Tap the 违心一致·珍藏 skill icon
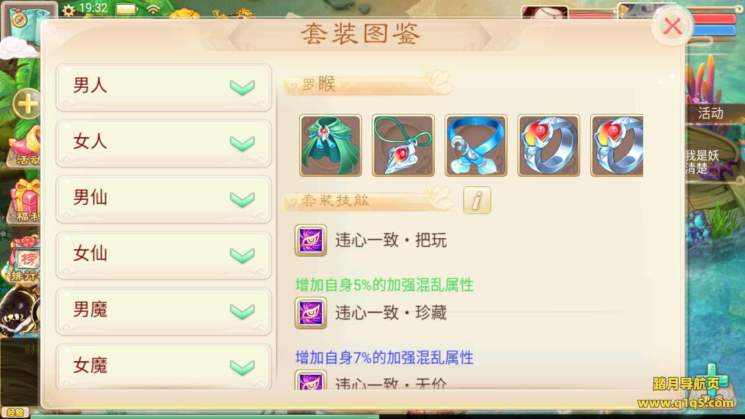 click(x=311, y=313)
